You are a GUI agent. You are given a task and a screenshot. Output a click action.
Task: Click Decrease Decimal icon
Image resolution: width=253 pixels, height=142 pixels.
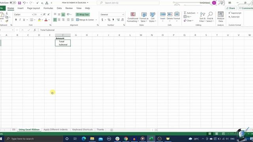click(x=122, y=20)
